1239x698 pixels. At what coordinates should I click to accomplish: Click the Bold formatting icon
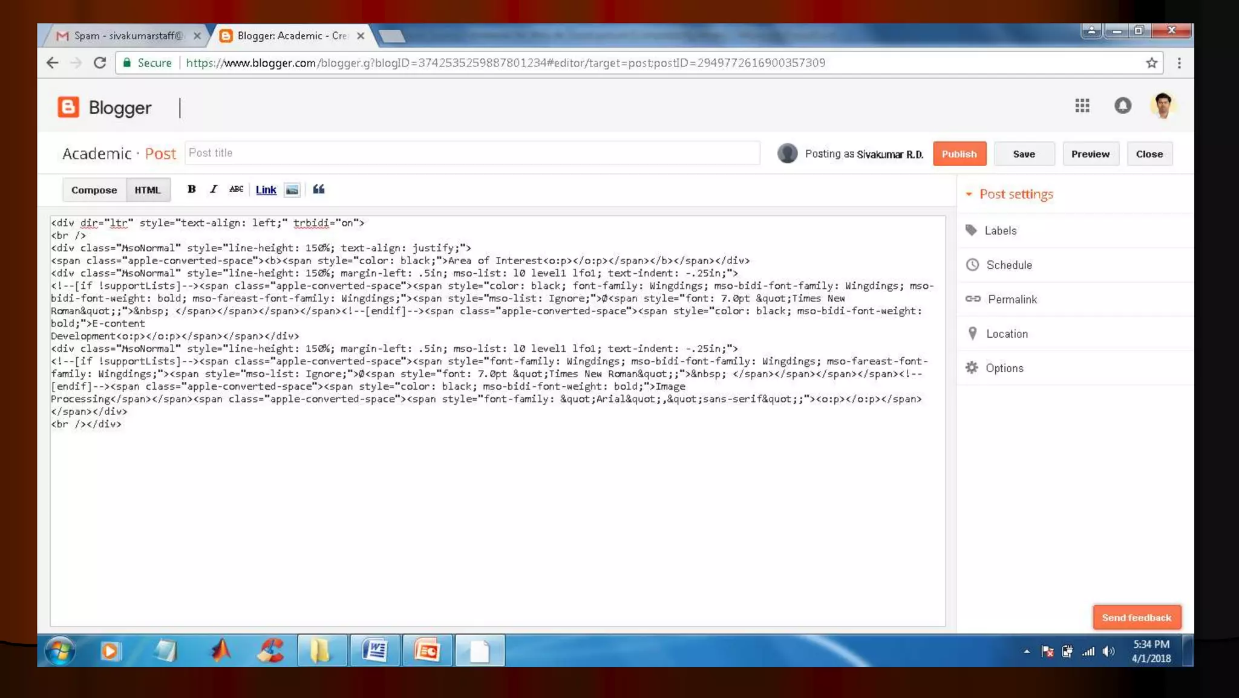coord(191,189)
